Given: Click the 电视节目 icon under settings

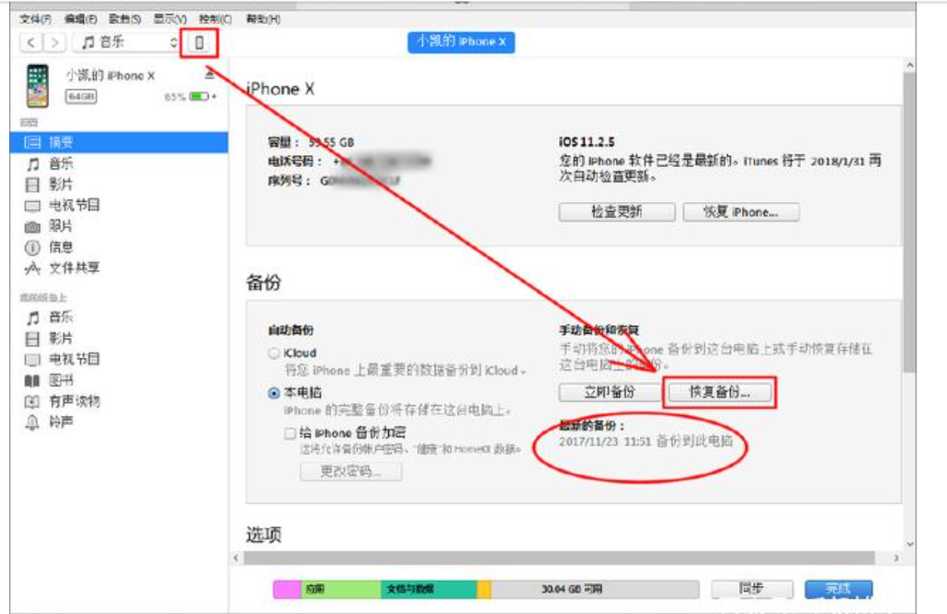Looking at the screenshot, I should [33, 206].
